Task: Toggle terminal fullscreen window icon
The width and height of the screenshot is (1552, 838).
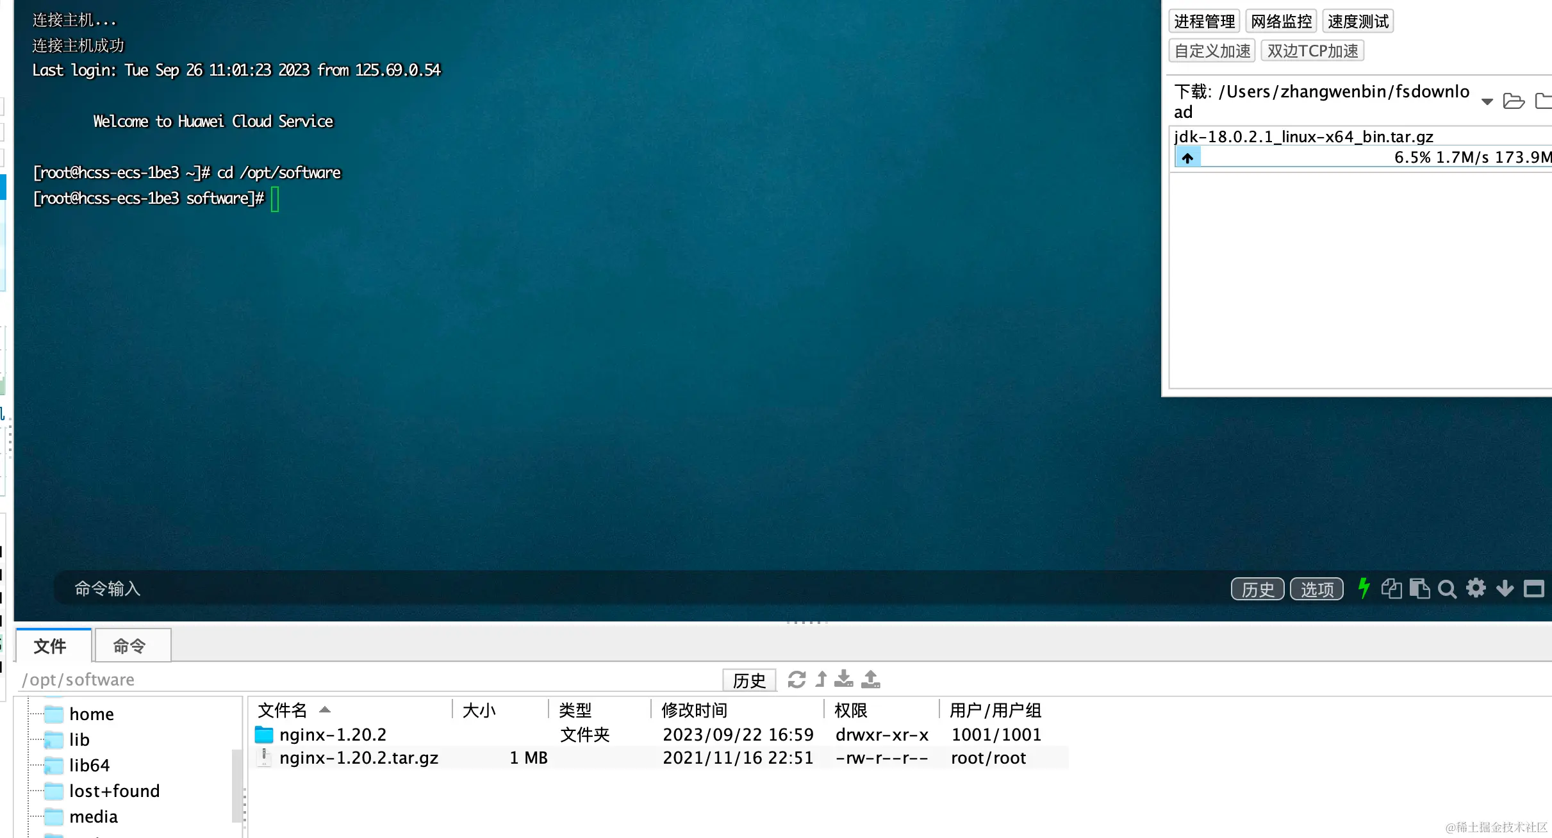Action: tap(1533, 588)
